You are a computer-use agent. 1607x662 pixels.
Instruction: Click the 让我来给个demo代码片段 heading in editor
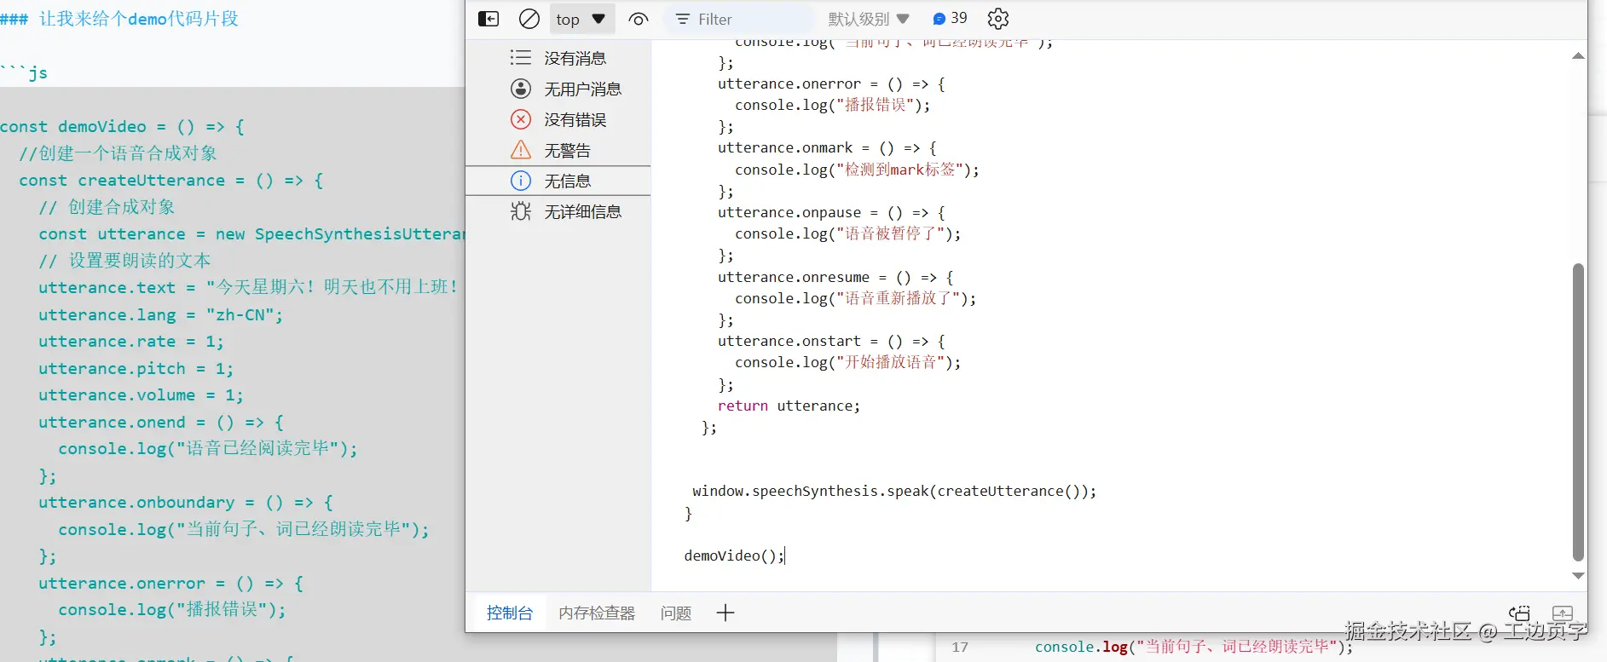tap(139, 19)
